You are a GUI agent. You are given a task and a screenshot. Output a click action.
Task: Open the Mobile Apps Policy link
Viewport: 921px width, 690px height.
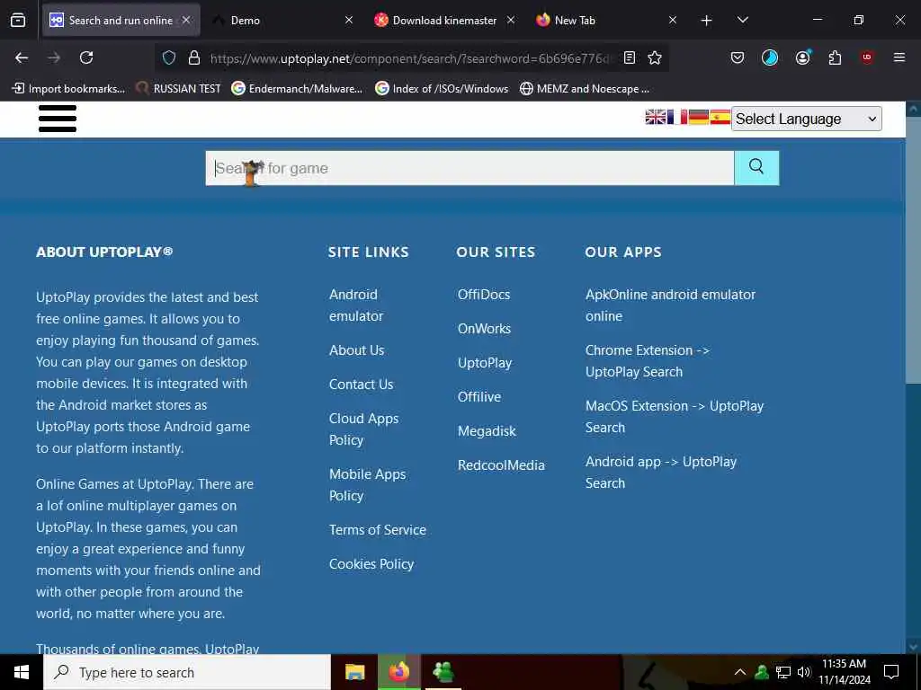tap(367, 484)
